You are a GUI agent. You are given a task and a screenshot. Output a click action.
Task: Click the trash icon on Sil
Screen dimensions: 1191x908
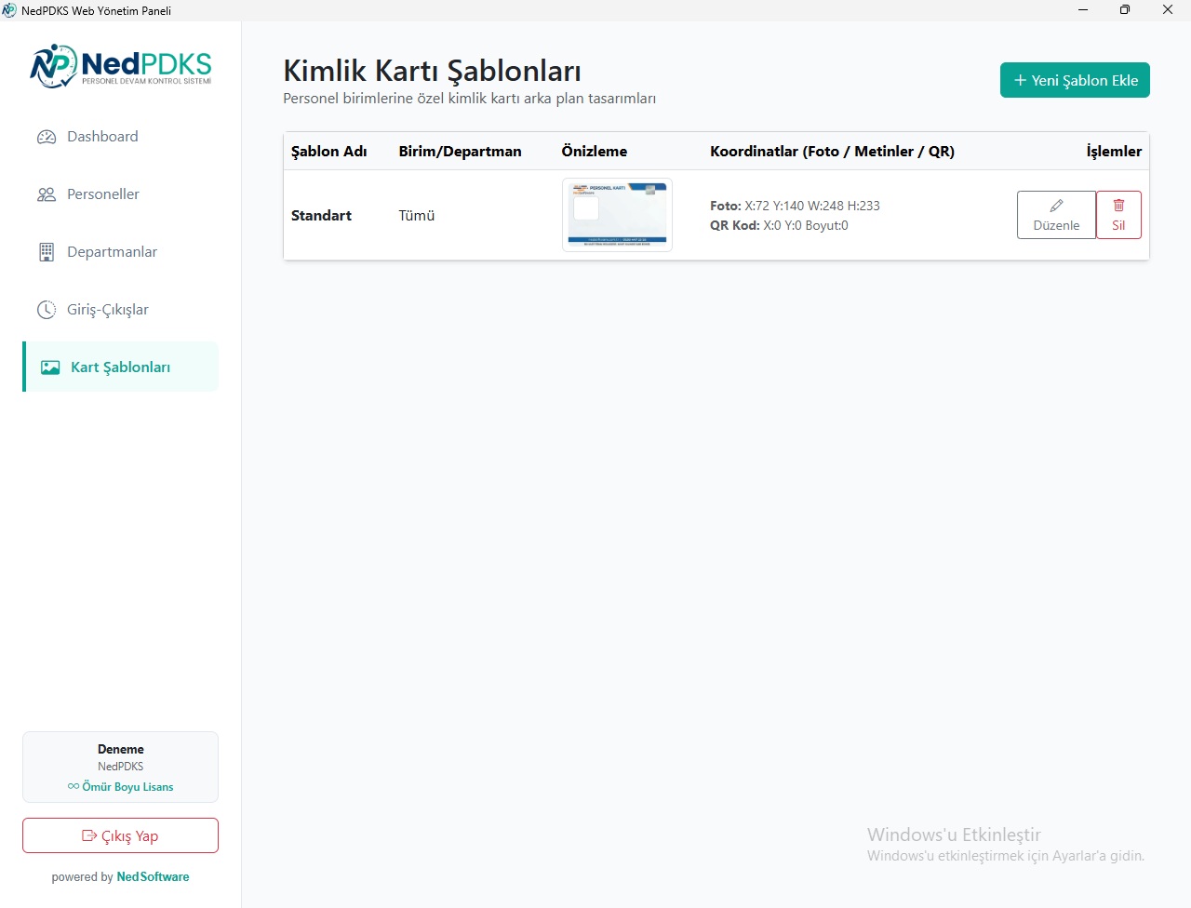click(1118, 206)
